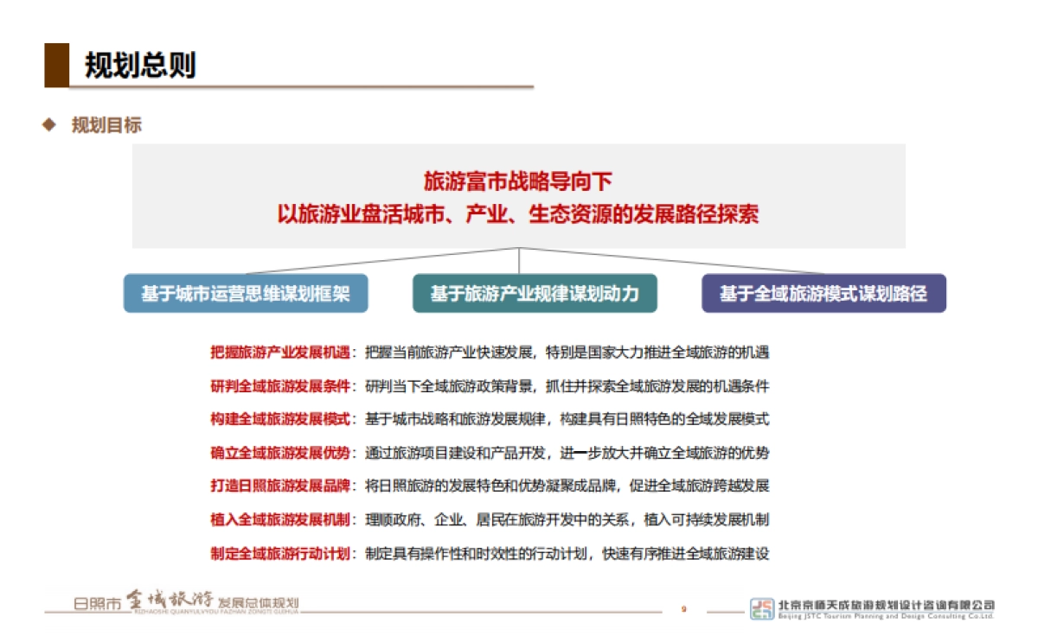Toggle the green box 基于旅游产业规律谋划动力

tap(535, 293)
